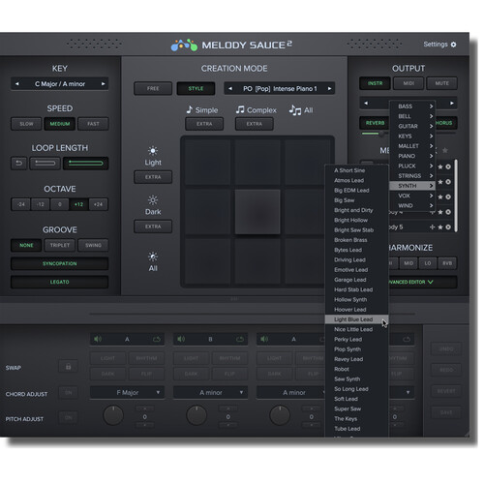Image resolution: width=484 pixels, height=484 pixels.
Task: Expand the WIND instrument submenu
Action: (412, 205)
